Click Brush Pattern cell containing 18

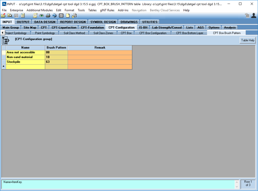(56, 57)
